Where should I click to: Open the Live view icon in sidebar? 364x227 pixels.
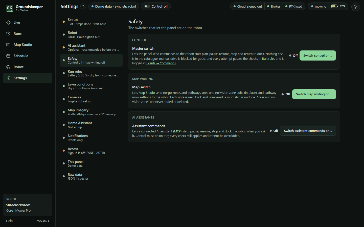[8, 22]
